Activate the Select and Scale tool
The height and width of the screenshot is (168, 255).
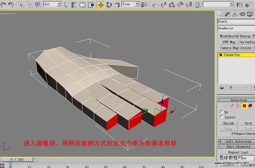tap(117, 5)
